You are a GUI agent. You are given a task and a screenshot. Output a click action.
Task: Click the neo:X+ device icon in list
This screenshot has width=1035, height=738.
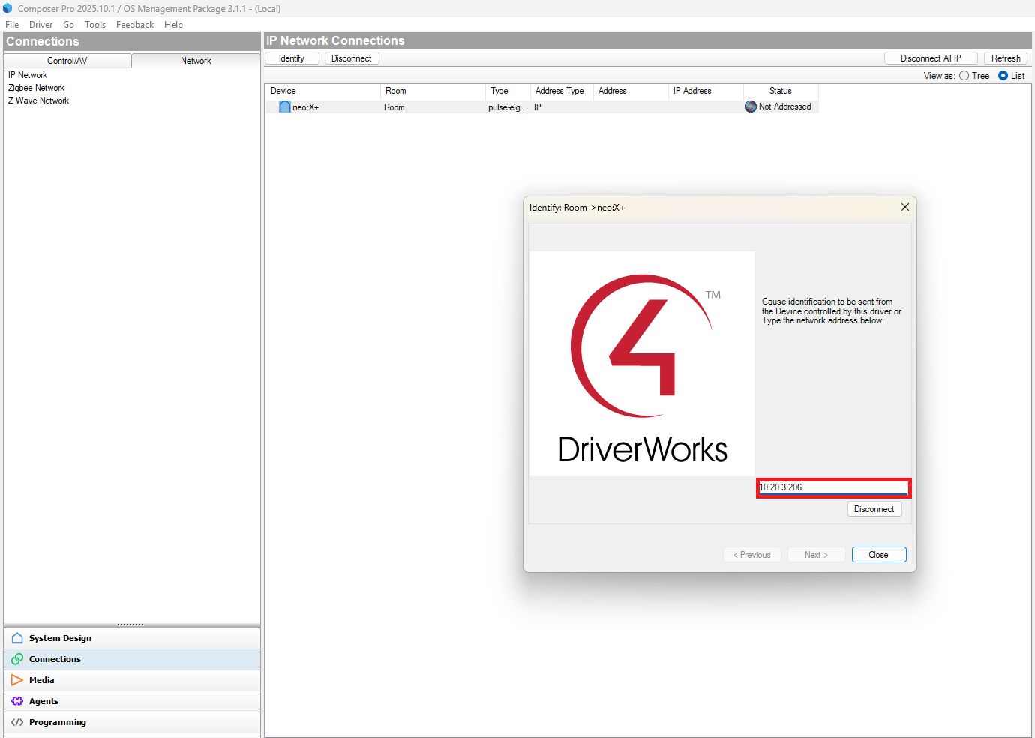(285, 107)
